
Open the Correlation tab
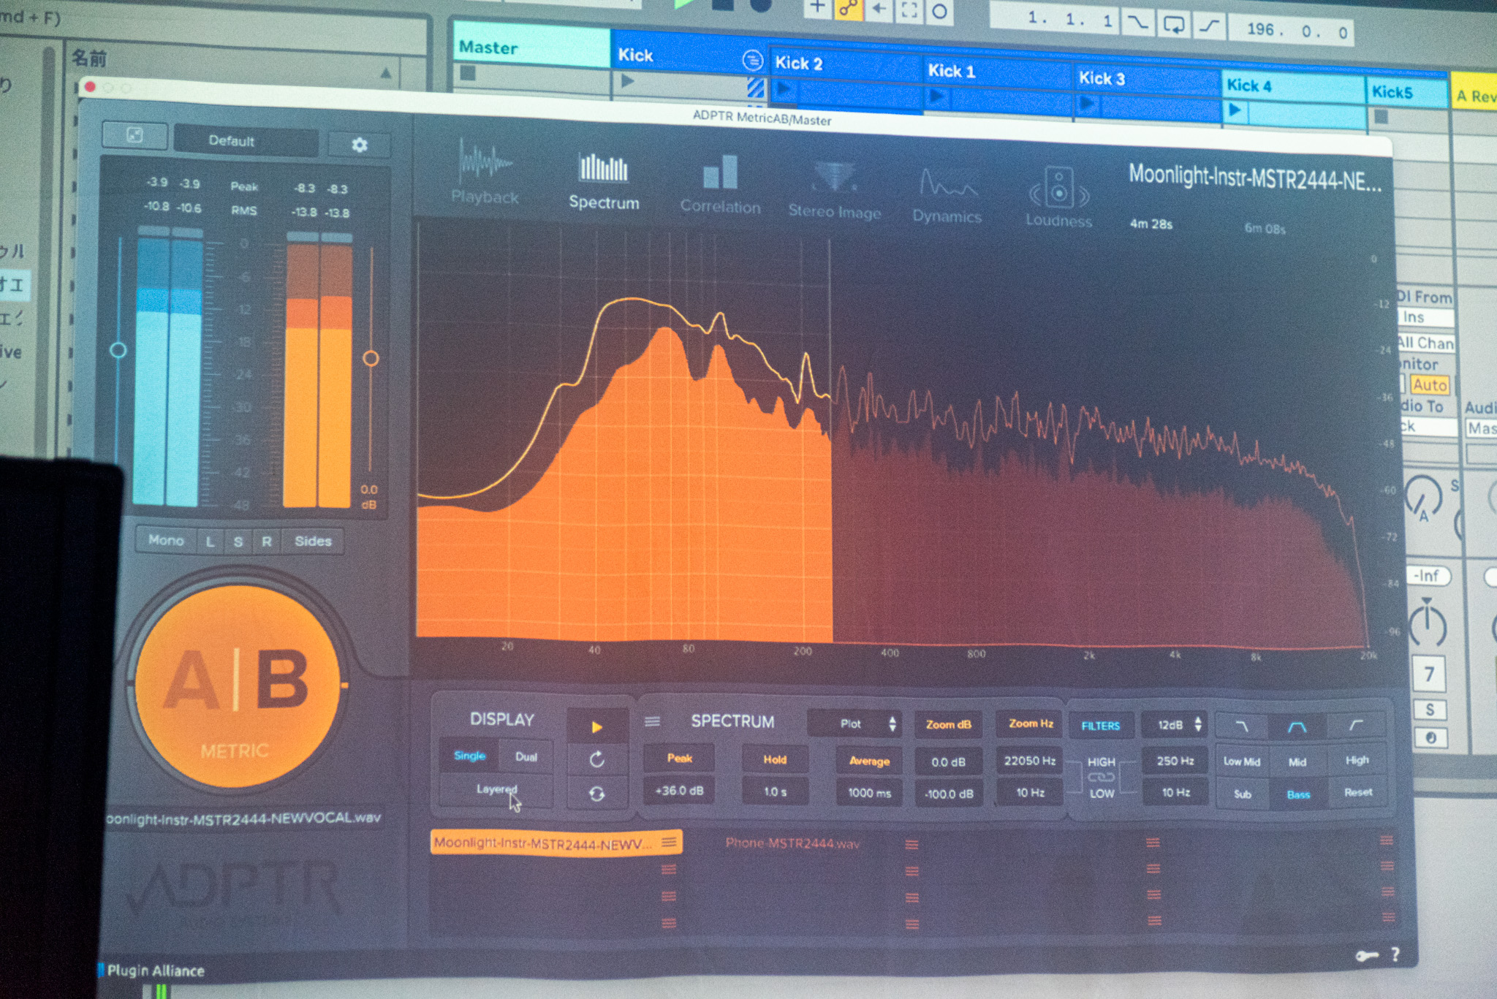click(x=720, y=185)
